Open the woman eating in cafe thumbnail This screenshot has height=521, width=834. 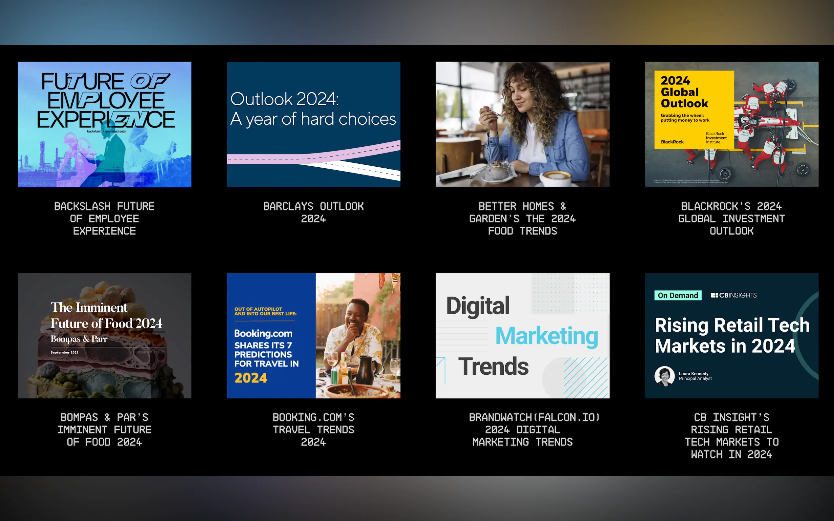[x=523, y=125]
